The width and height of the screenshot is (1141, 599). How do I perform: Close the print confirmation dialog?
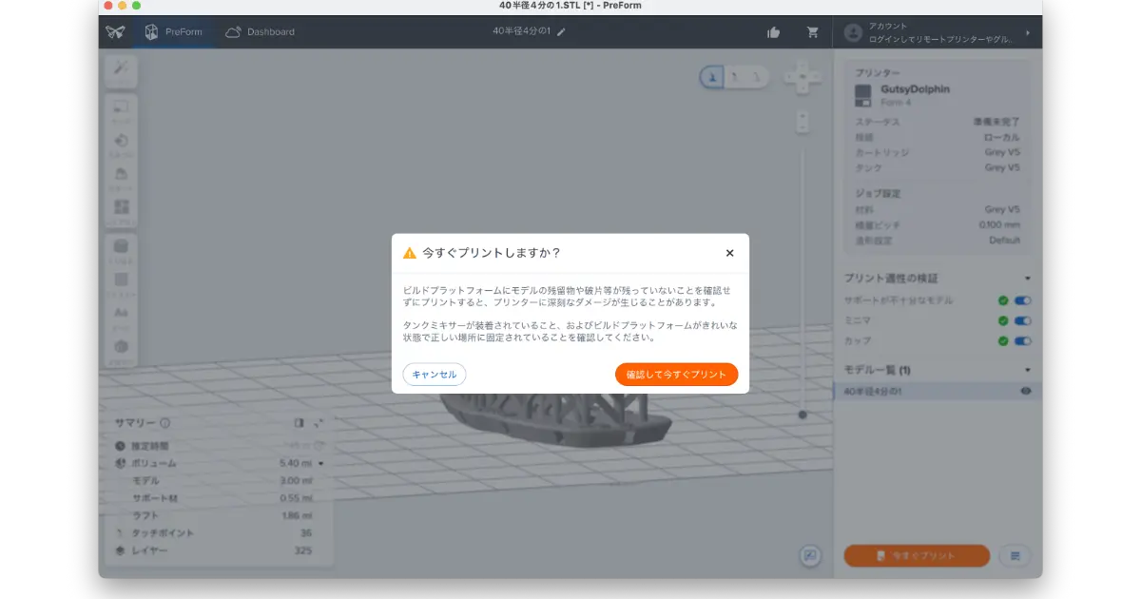click(729, 253)
